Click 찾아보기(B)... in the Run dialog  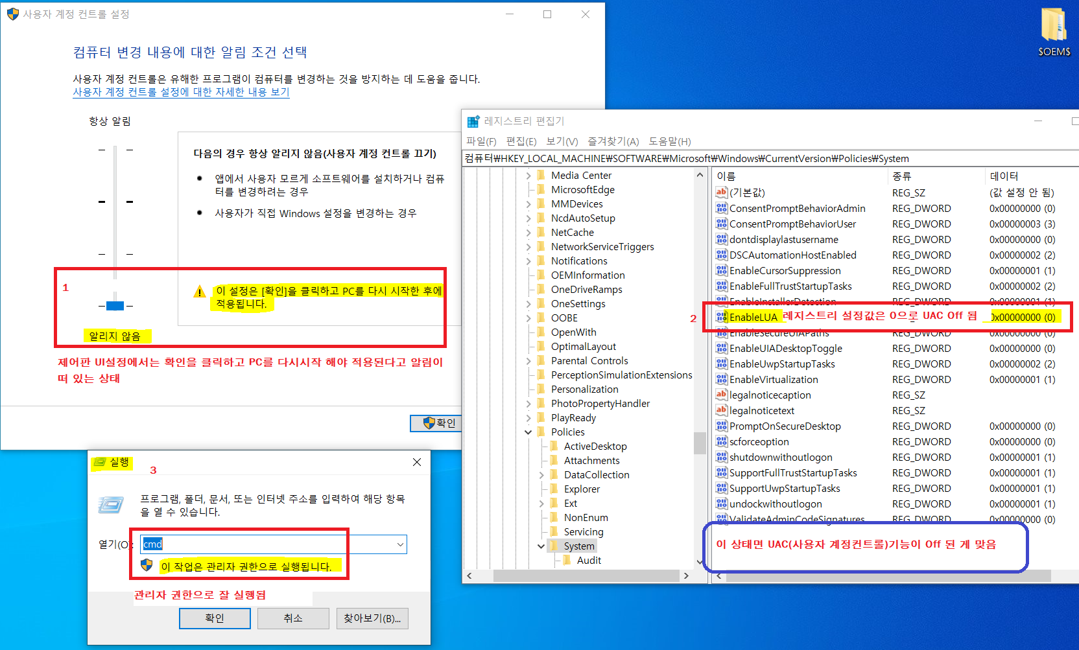tap(372, 618)
